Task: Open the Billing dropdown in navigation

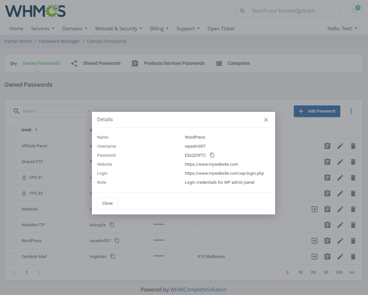Action: click(159, 29)
